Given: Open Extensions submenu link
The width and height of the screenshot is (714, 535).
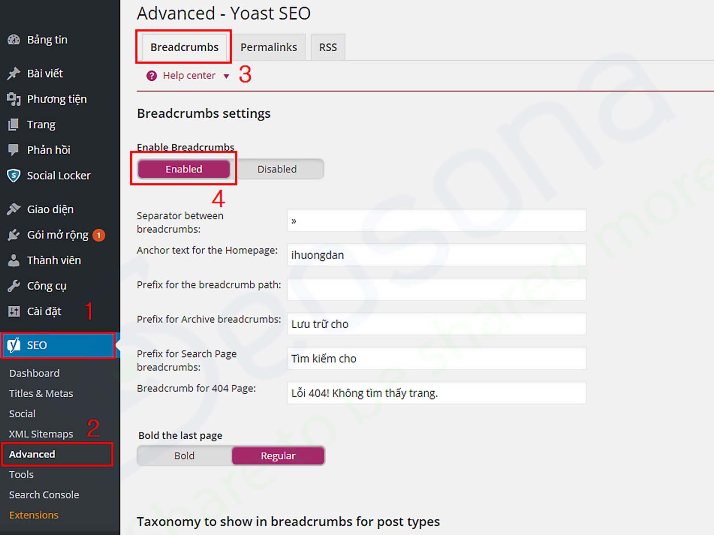Looking at the screenshot, I should (x=34, y=515).
